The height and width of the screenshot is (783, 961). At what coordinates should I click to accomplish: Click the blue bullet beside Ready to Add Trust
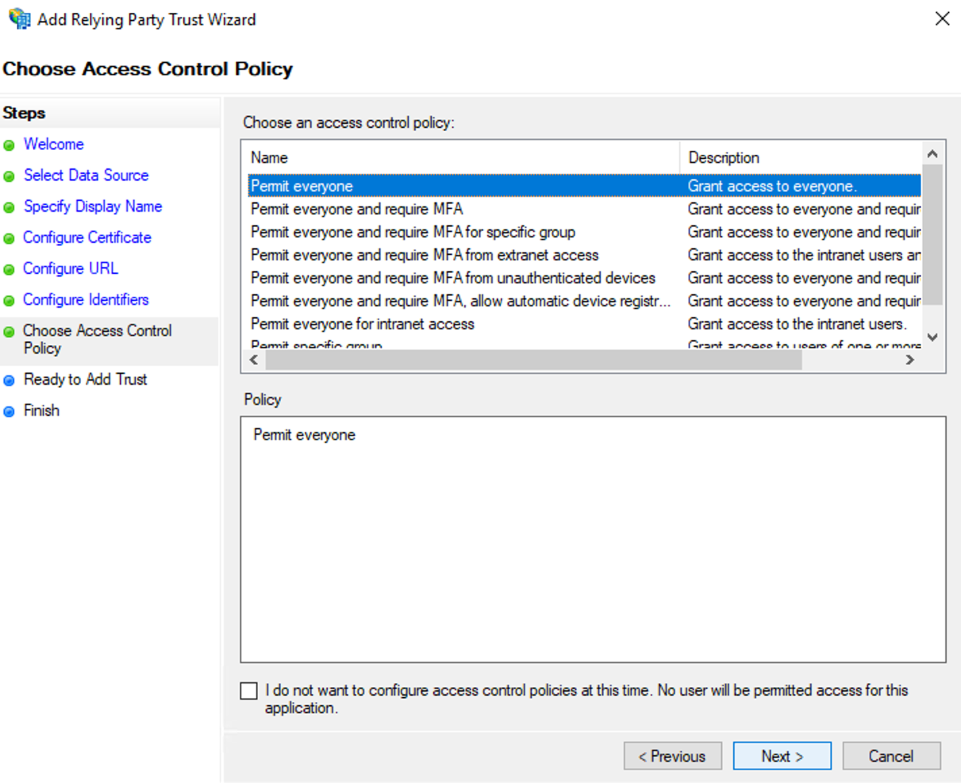[x=9, y=381]
